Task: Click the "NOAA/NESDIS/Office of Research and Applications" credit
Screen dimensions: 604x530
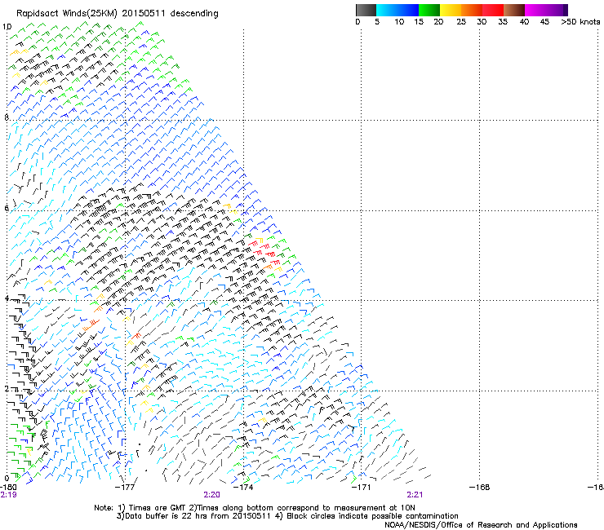Action: [481, 525]
